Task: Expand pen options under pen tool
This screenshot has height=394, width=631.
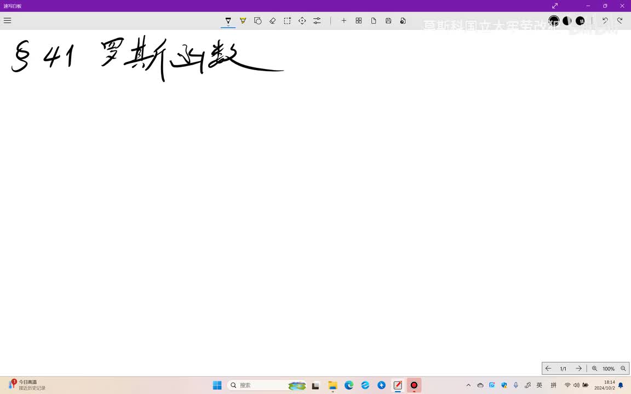Action: tap(228, 26)
